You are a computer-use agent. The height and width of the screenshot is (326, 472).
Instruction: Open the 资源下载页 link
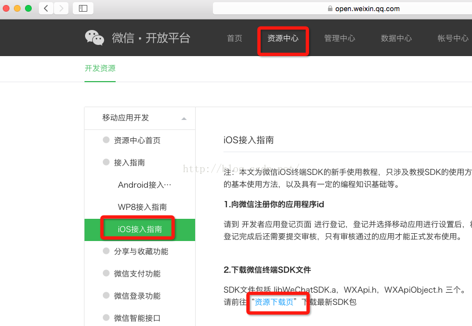click(x=274, y=302)
